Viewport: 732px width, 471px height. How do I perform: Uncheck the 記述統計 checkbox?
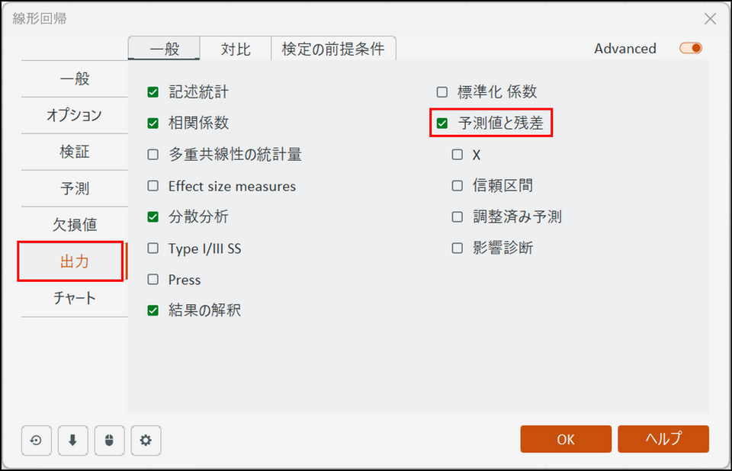click(153, 92)
